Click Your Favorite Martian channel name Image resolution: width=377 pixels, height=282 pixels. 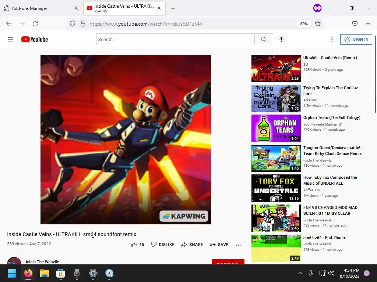click(x=320, y=124)
